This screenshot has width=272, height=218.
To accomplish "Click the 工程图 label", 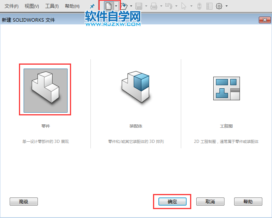I will point(226,126).
